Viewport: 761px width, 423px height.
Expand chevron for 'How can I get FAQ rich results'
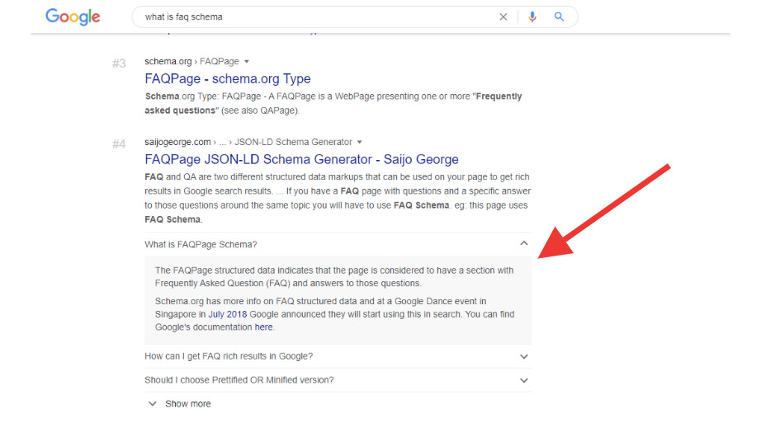click(x=523, y=357)
